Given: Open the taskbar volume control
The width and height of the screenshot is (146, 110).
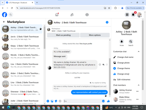Looking at the screenshot, I should (125, 108).
